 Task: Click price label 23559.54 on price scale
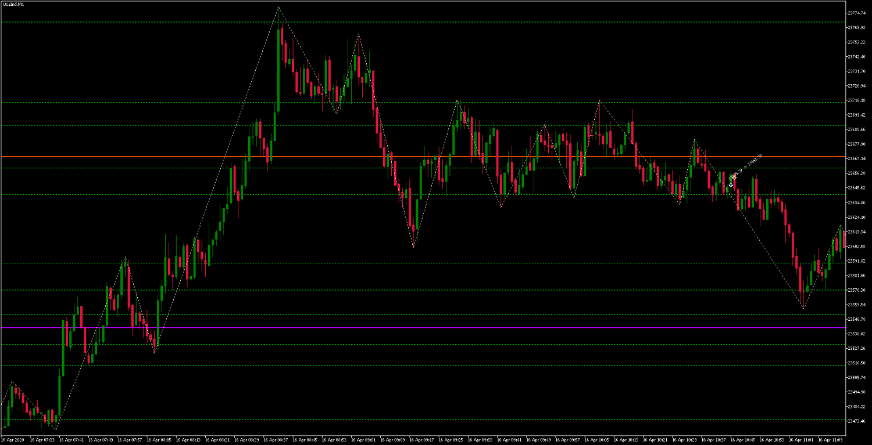(x=857, y=304)
